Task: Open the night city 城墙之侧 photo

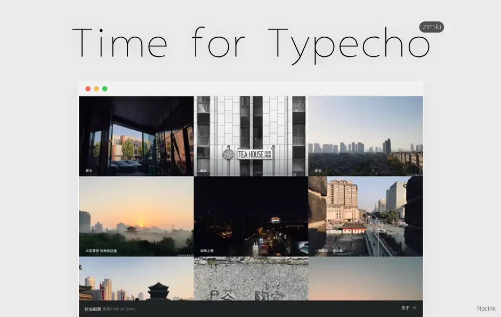Action: pos(251,216)
